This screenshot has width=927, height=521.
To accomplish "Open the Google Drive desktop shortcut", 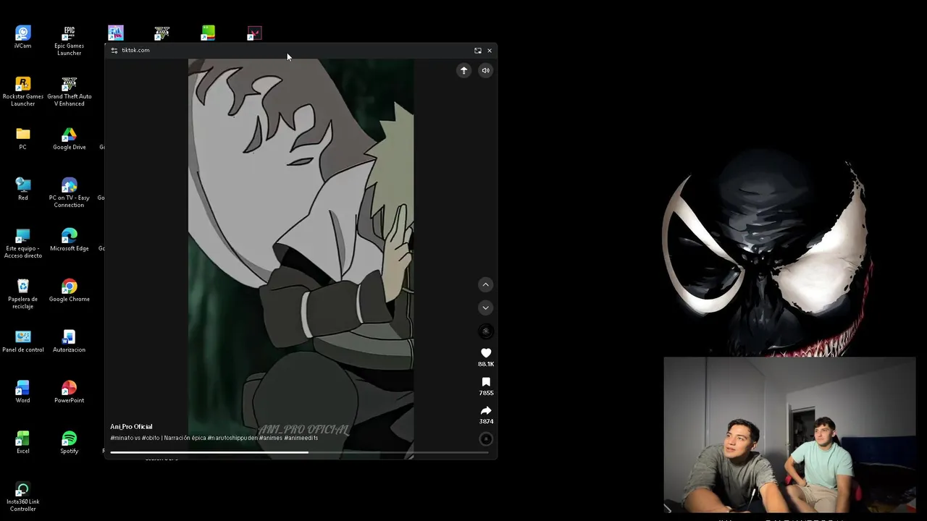I will pos(69,138).
